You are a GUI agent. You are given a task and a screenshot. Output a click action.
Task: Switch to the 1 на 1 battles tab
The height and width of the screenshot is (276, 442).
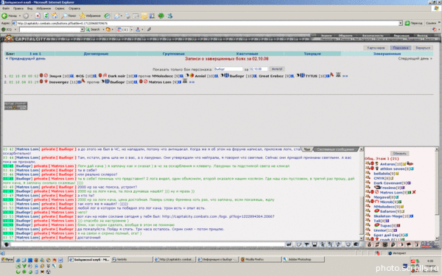(x=35, y=54)
